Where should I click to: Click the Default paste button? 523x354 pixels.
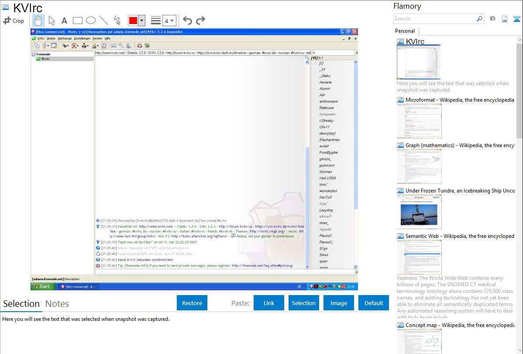(x=374, y=303)
